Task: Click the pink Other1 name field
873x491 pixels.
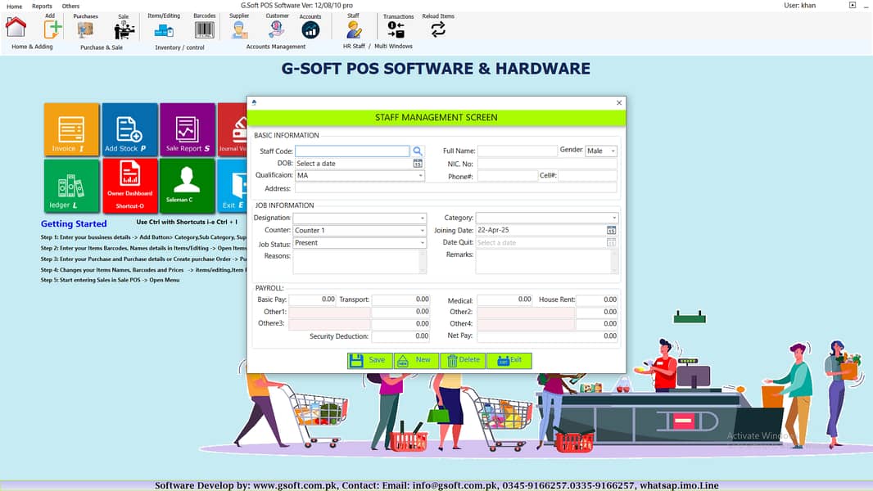Action: point(329,312)
